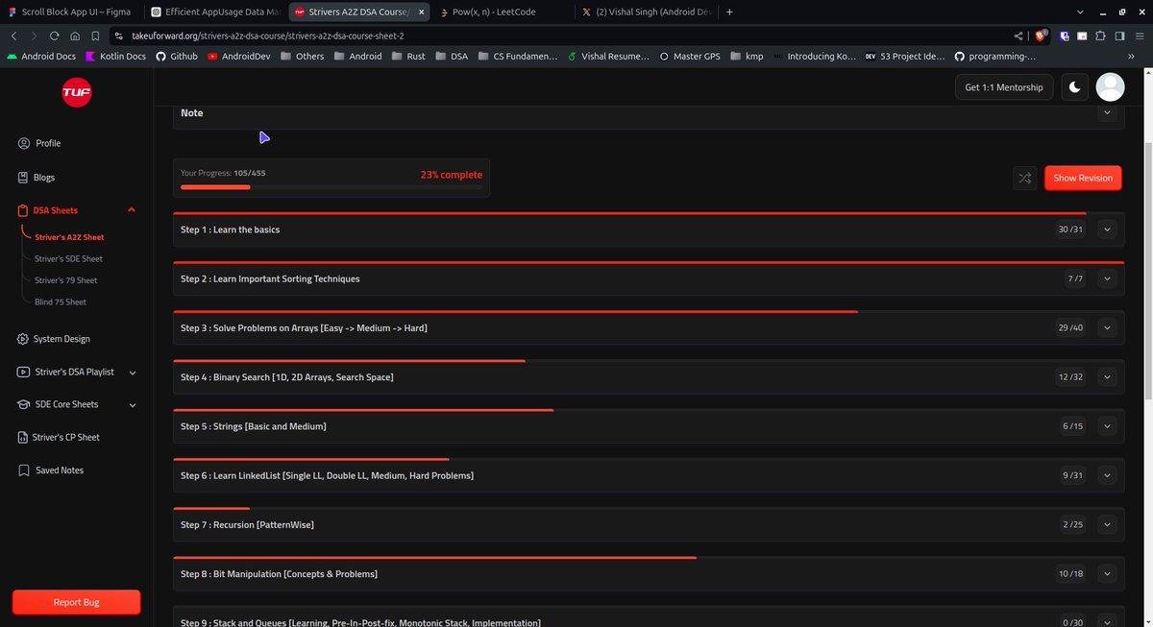Expand Striver's DSA Playlist menu
This screenshot has height=627, width=1153.
tap(133, 373)
